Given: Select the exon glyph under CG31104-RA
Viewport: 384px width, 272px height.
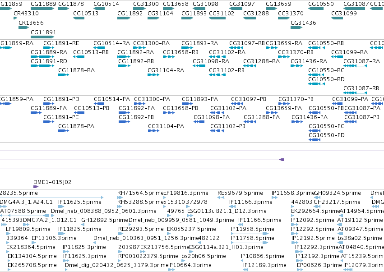Looking at the screenshot, I should (153, 75).
